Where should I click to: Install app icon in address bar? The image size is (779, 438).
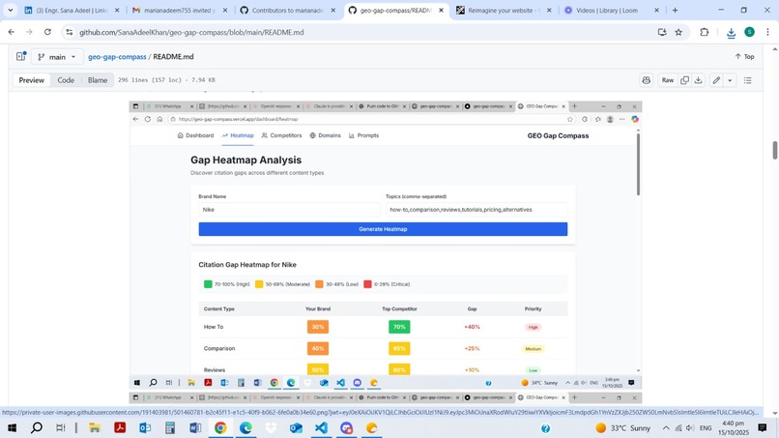pos(662,32)
